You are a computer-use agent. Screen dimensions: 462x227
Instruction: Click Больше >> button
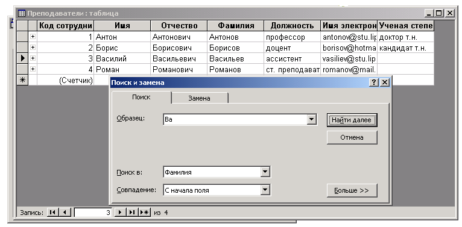352,190
